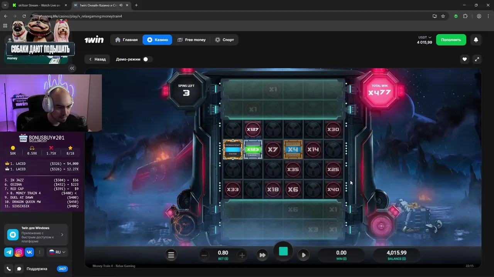This screenshot has height=277, width=494.
Task: Collapse the left sidebar with double chevron
Action: [x=72, y=68]
